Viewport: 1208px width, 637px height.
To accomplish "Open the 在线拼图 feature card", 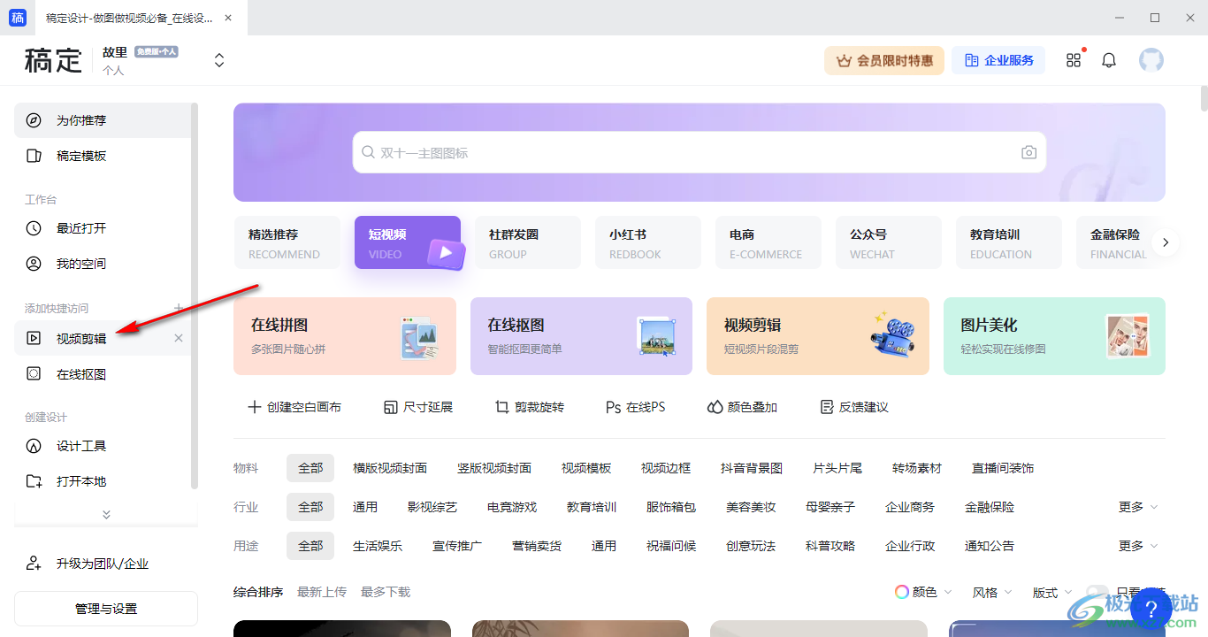I will coord(345,336).
